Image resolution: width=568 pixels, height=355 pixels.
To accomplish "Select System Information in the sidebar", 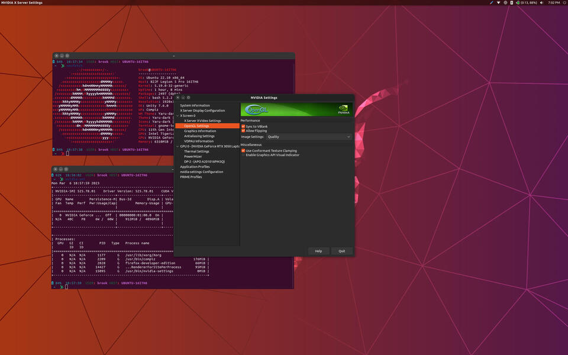I will [x=195, y=105].
